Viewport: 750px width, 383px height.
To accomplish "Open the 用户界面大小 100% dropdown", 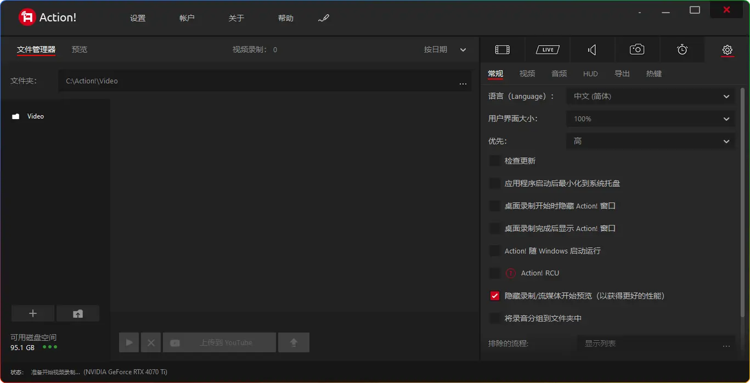I will click(650, 119).
